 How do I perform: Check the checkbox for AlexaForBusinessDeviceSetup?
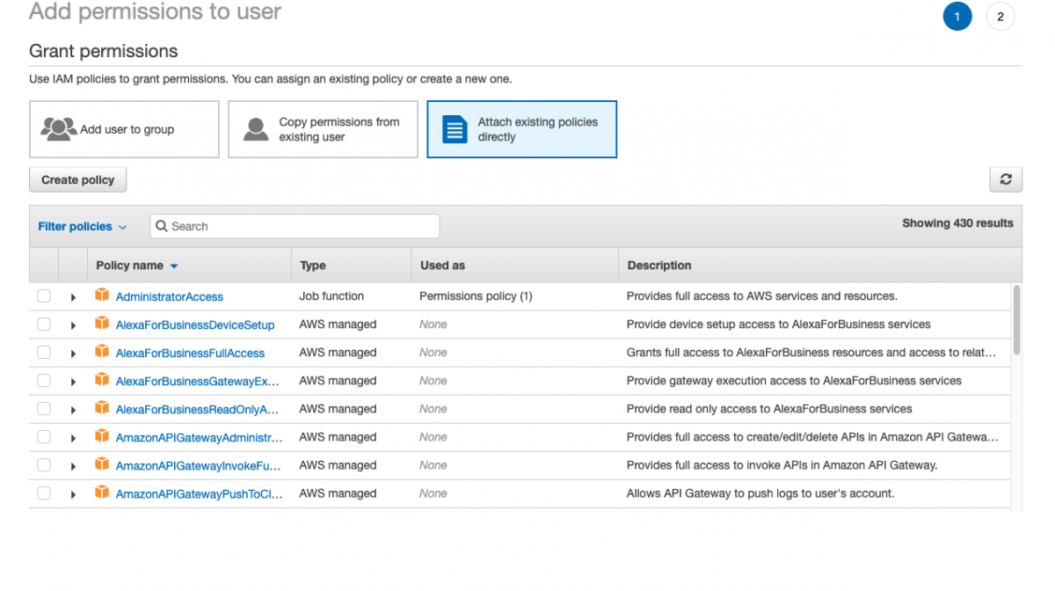[x=44, y=325]
